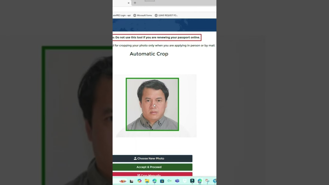Click the taskbar search box
This screenshot has width=329, height=185.
[x=120, y=181]
